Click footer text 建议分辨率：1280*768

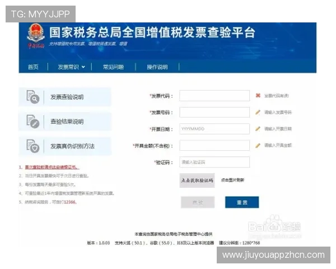click(239, 243)
